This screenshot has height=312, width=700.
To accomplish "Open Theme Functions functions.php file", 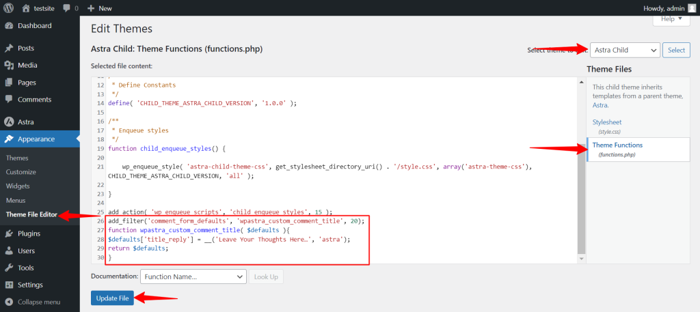I will pyautogui.click(x=617, y=145).
